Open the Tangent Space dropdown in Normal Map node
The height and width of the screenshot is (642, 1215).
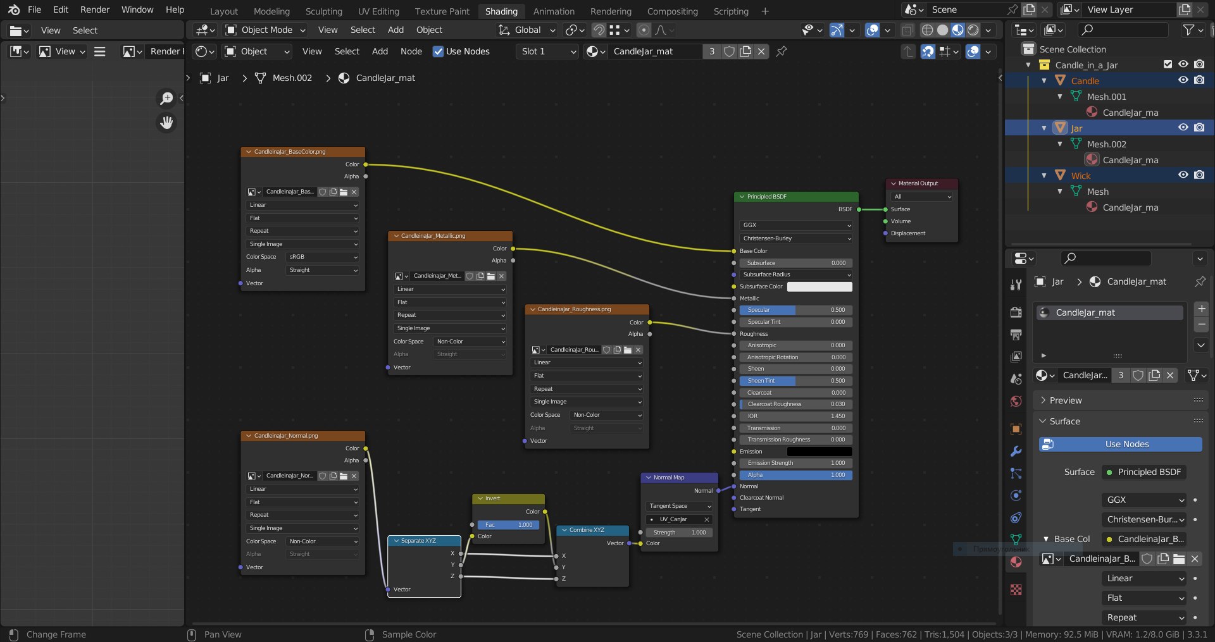pos(680,506)
